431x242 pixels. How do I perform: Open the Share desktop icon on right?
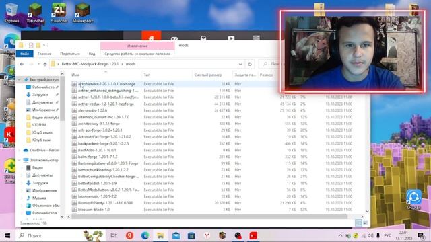coord(413,199)
